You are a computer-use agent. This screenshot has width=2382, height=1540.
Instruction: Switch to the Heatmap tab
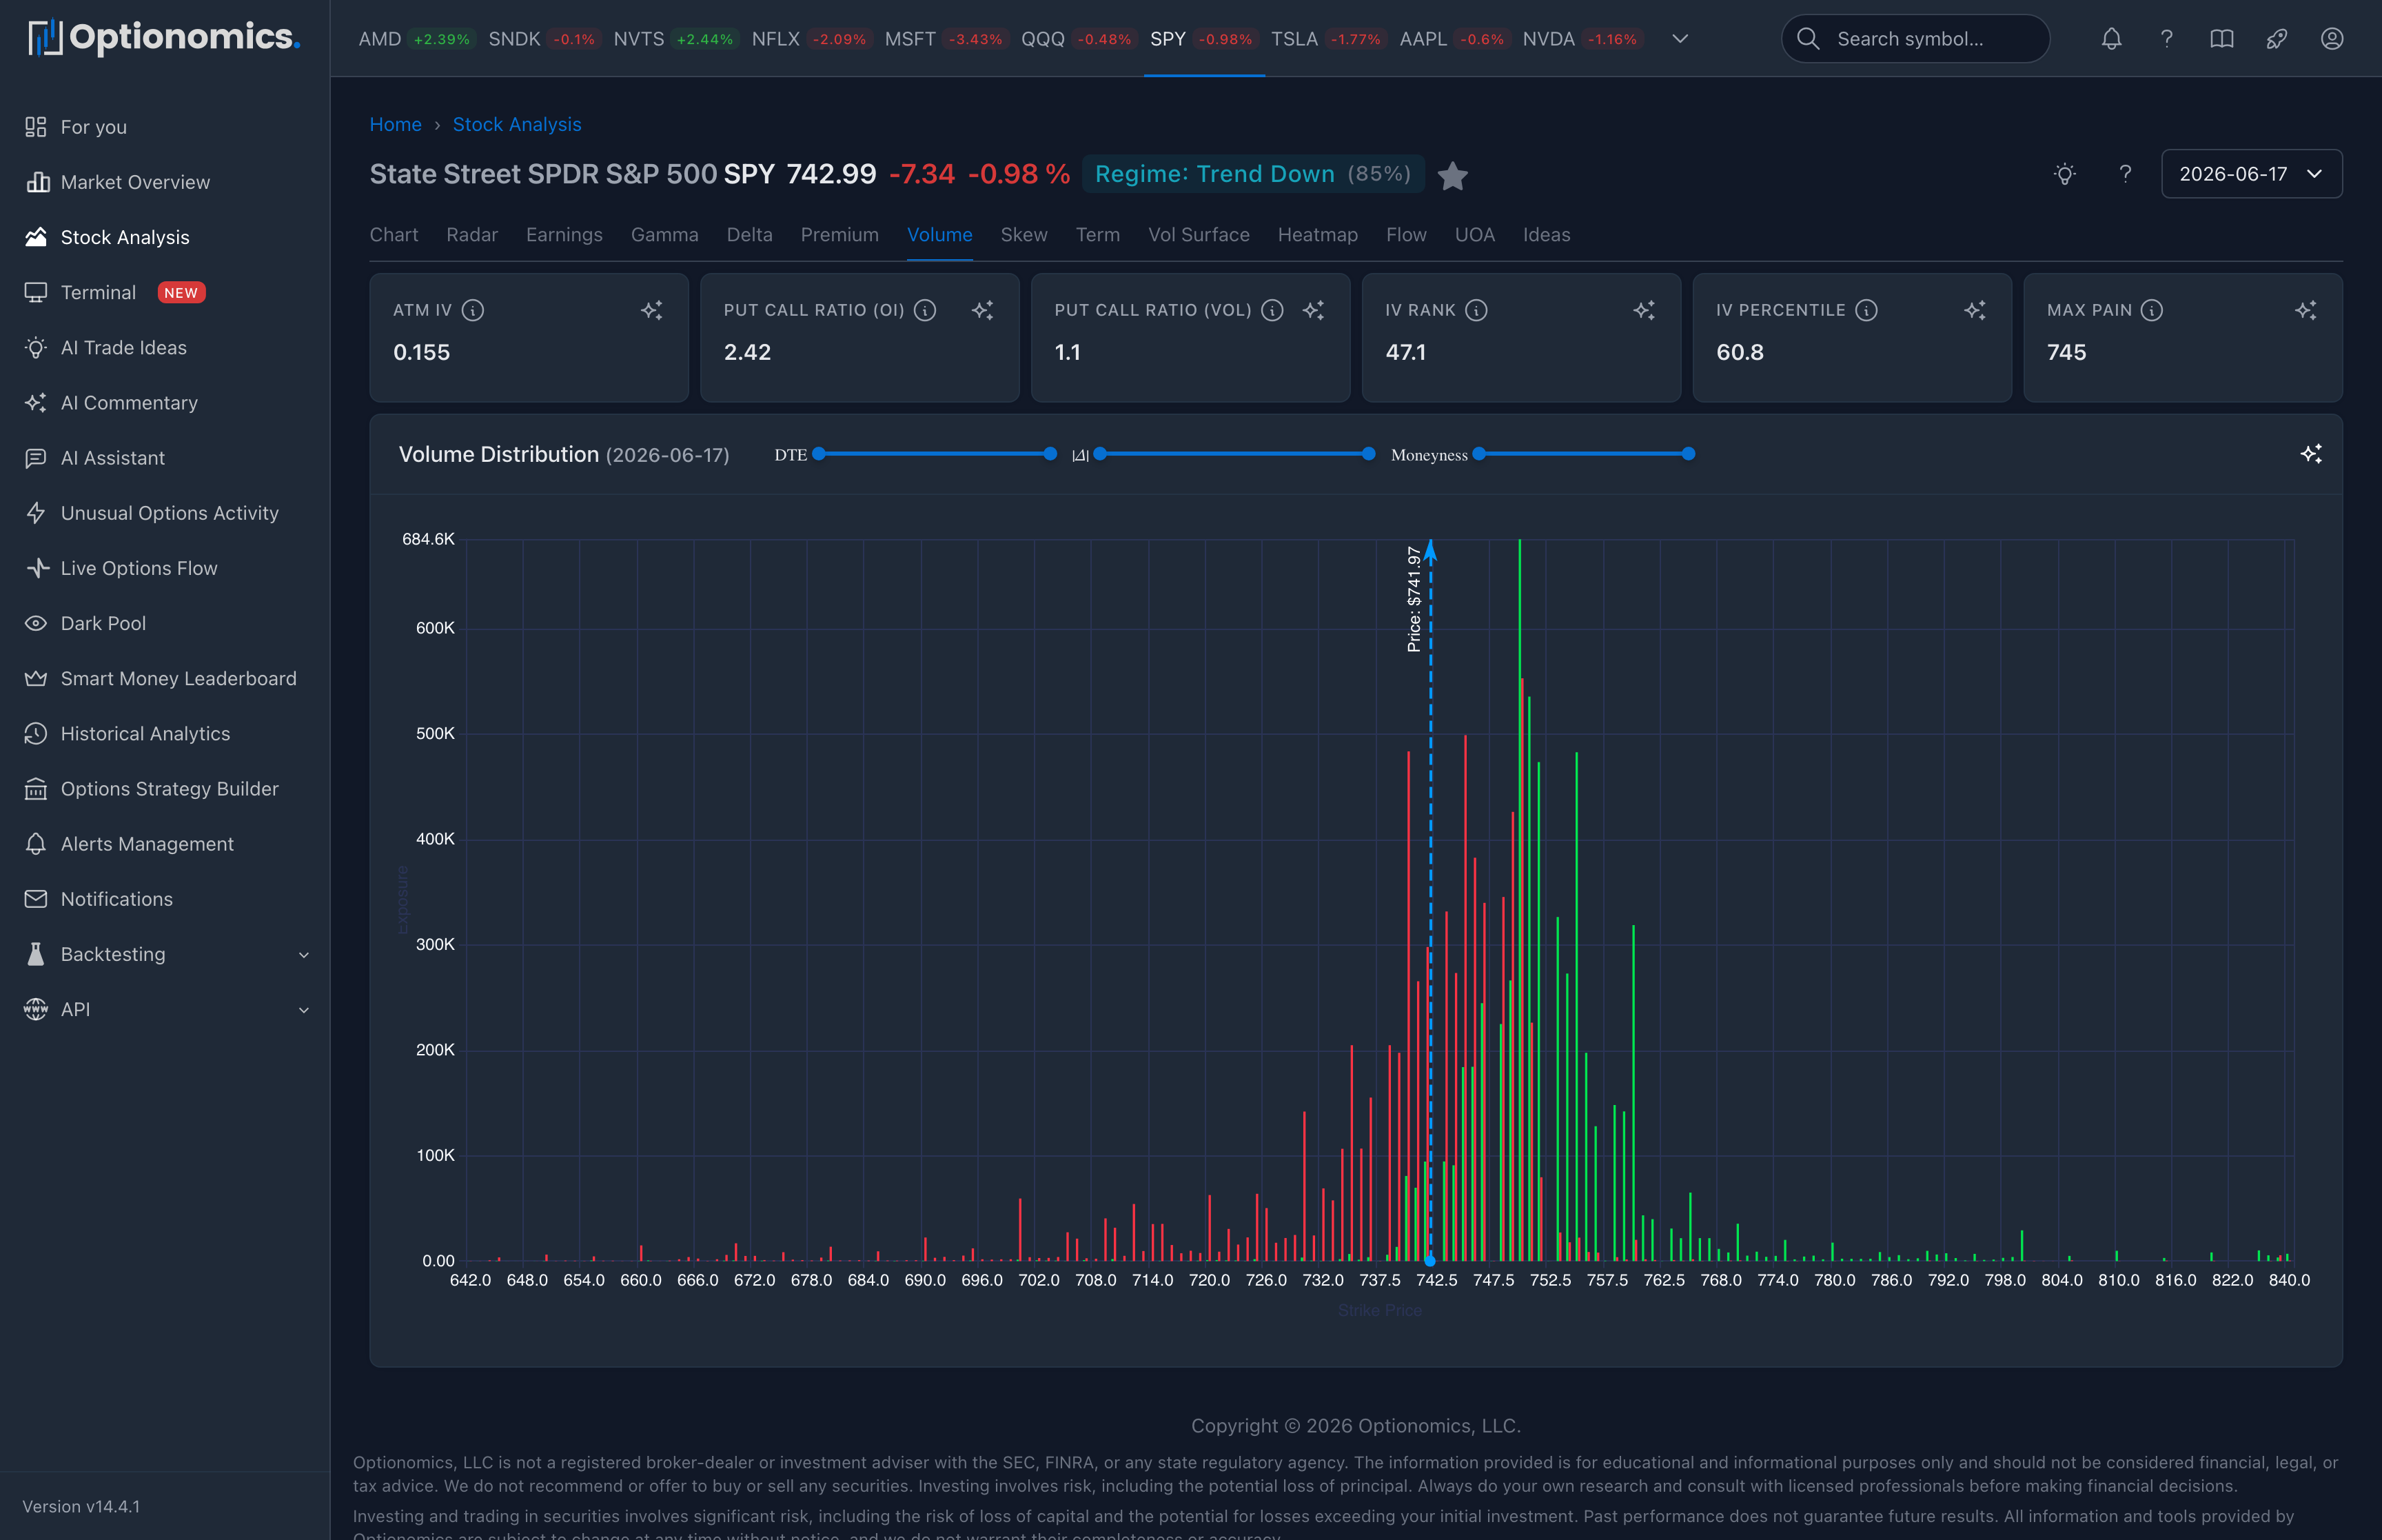click(1317, 235)
